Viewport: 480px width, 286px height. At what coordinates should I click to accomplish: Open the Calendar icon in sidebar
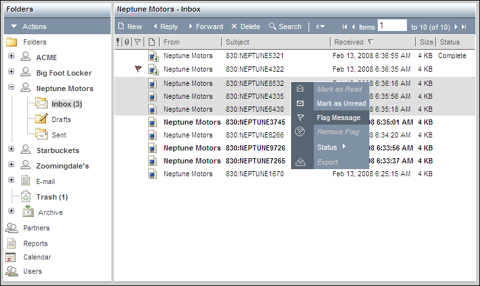tap(11, 257)
